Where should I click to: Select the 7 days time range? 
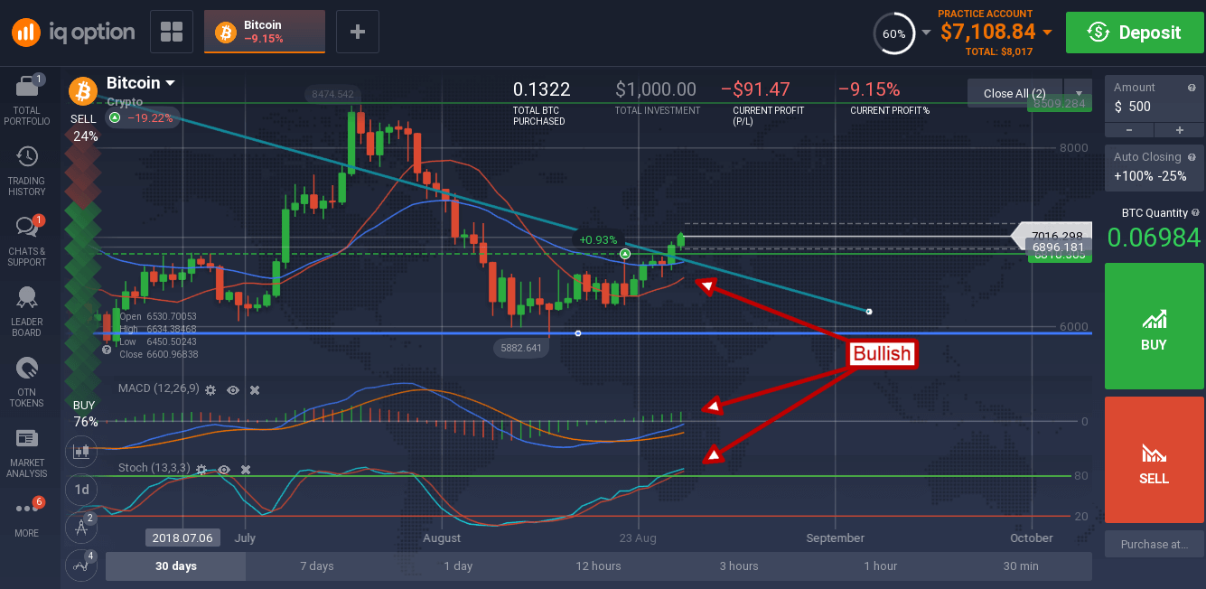pos(316,566)
